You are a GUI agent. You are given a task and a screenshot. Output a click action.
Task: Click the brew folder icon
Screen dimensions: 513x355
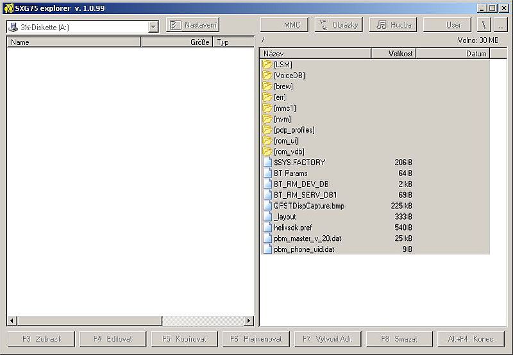coord(267,87)
